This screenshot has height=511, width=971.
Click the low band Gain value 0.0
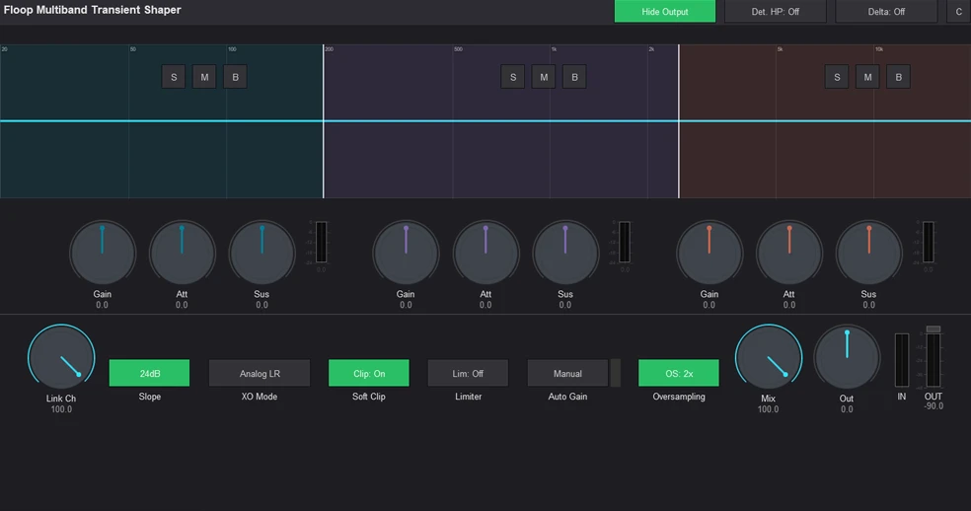103,305
